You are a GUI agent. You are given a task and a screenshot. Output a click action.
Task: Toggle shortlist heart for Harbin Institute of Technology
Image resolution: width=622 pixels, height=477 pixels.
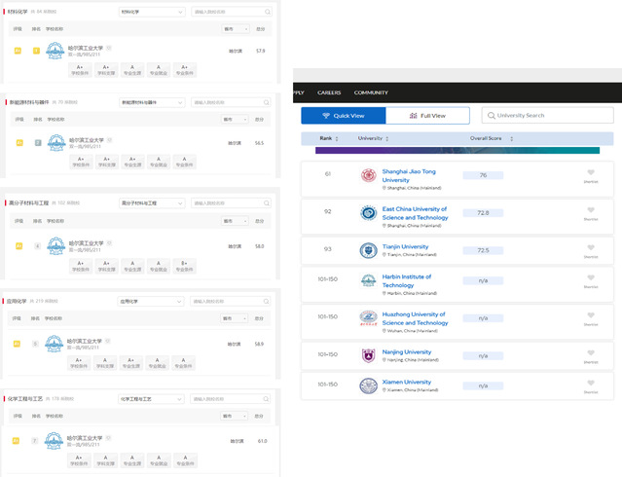(x=591, y=277)
